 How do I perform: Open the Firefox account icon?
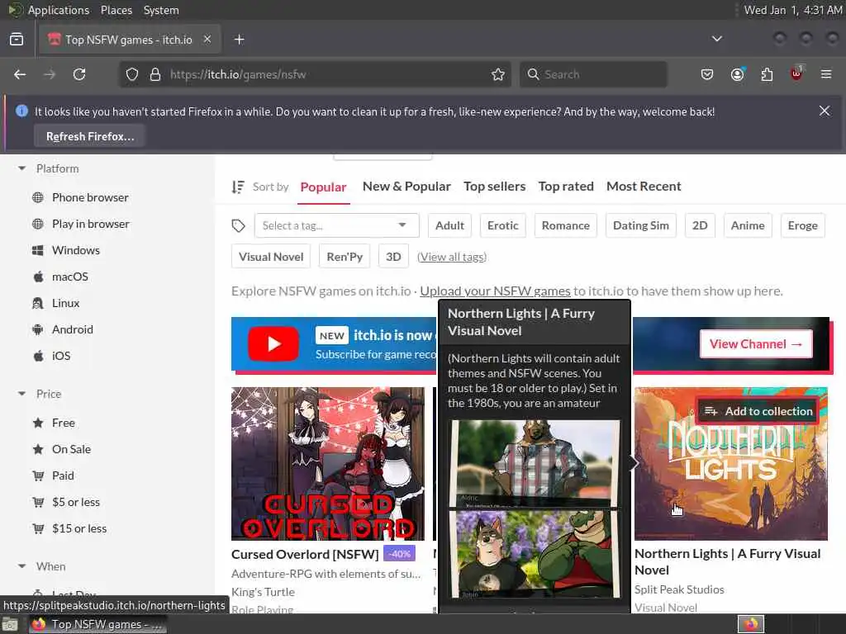click(737, 74)
